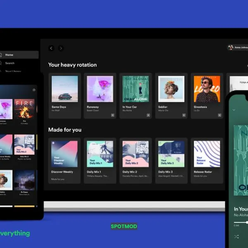Tap the Sablier cover on the tablet
This screenshot has height=248, width=248.
pyautogui.click(x=6, y=180)
